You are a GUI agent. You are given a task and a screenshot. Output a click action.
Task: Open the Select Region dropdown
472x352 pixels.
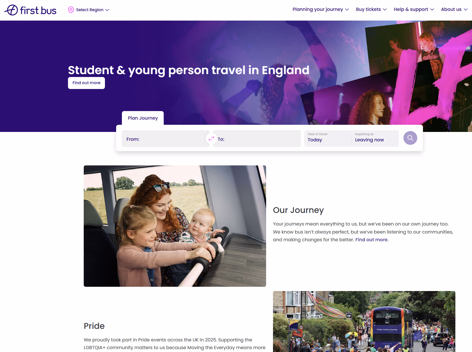coord(89,10)
